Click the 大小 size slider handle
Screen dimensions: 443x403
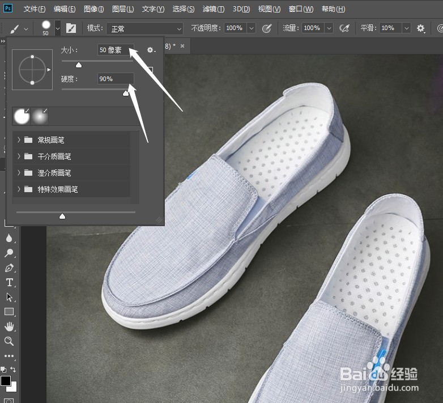coord(79,65)
